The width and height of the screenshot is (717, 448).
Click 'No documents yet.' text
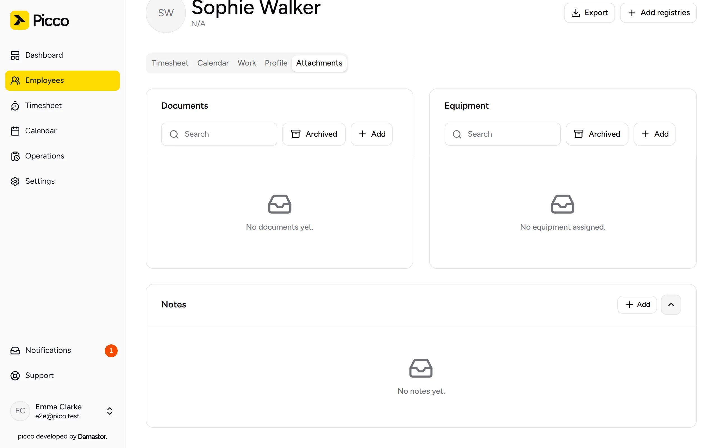click(x=280, y=227)
